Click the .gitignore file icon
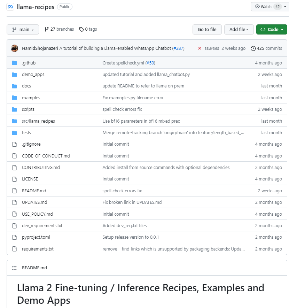 tap(15, 144)
